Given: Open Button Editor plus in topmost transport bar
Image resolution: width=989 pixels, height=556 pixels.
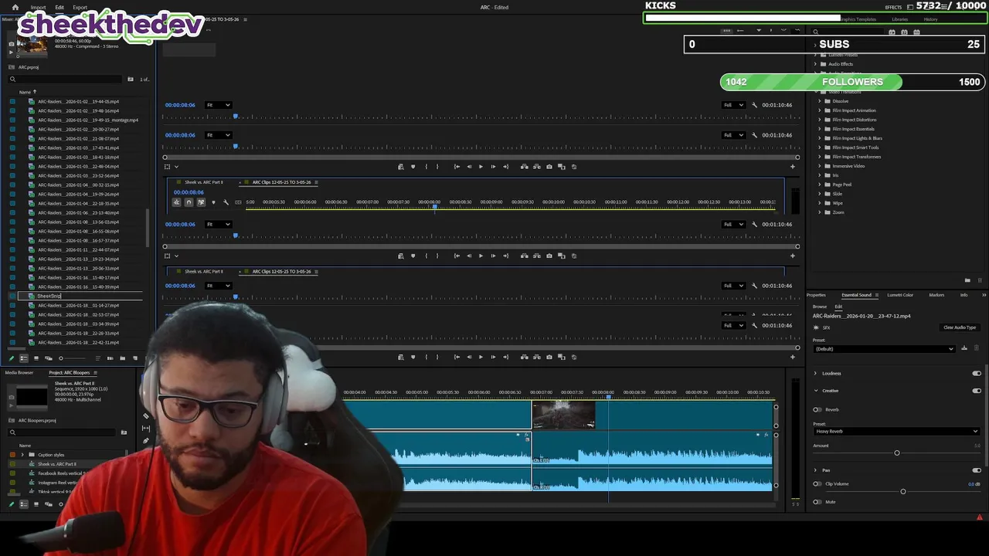Looking at the screenshot, I should tap(792, 167).
